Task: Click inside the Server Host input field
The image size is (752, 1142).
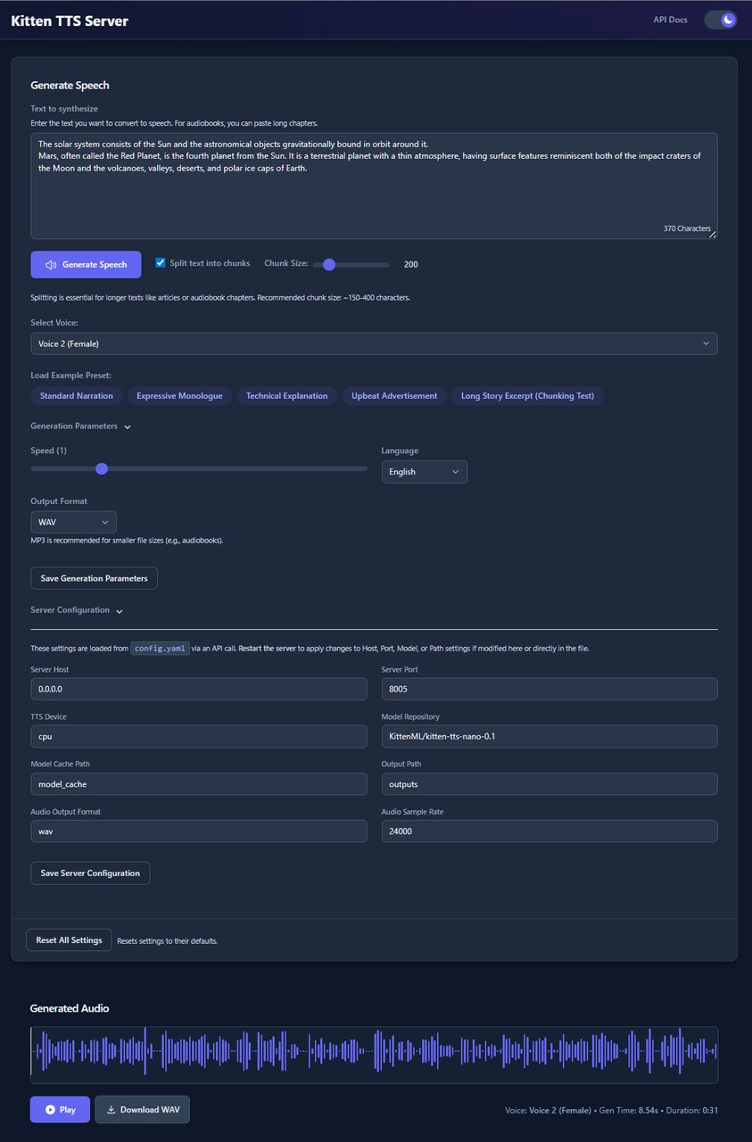Action: coord(198,689)
